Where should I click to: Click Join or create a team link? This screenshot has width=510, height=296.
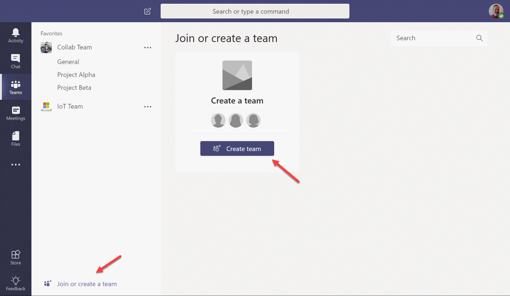[x=87, y=284]
